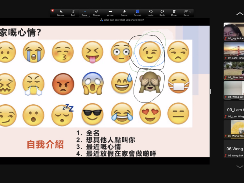Select the 03_Ng Ka Lam video tile

coord(234,32)
